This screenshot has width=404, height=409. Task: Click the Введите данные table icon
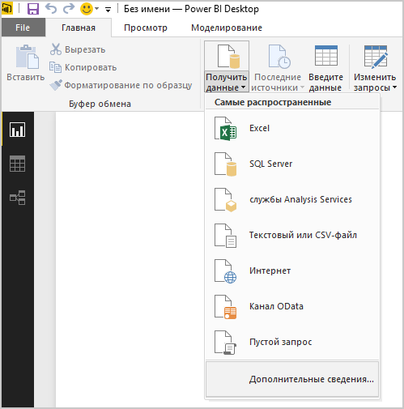click(326, 55)
